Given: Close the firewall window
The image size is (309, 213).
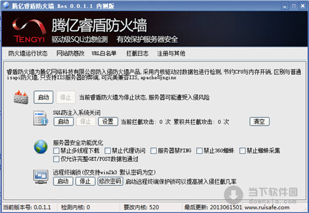Looking at the screenshot, I should [302, 6].
